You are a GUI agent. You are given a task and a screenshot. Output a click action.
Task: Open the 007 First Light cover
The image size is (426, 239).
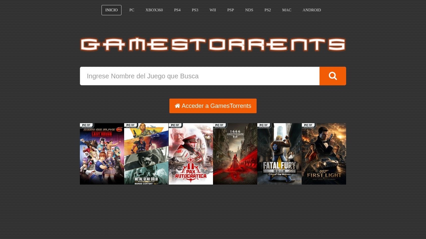[x=324, y=154]
